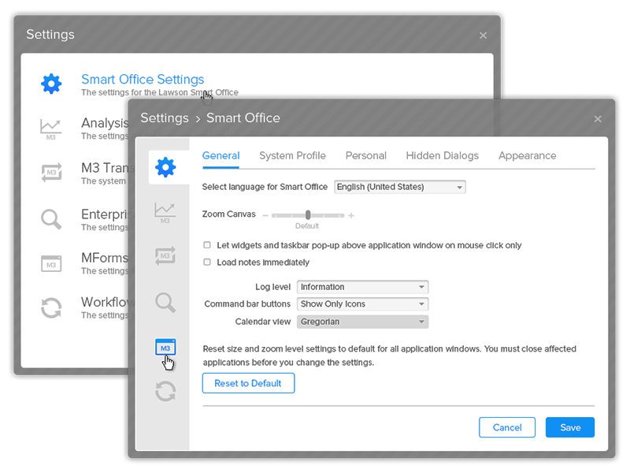Open Smart Office Settings link in back window

(143, 80)
